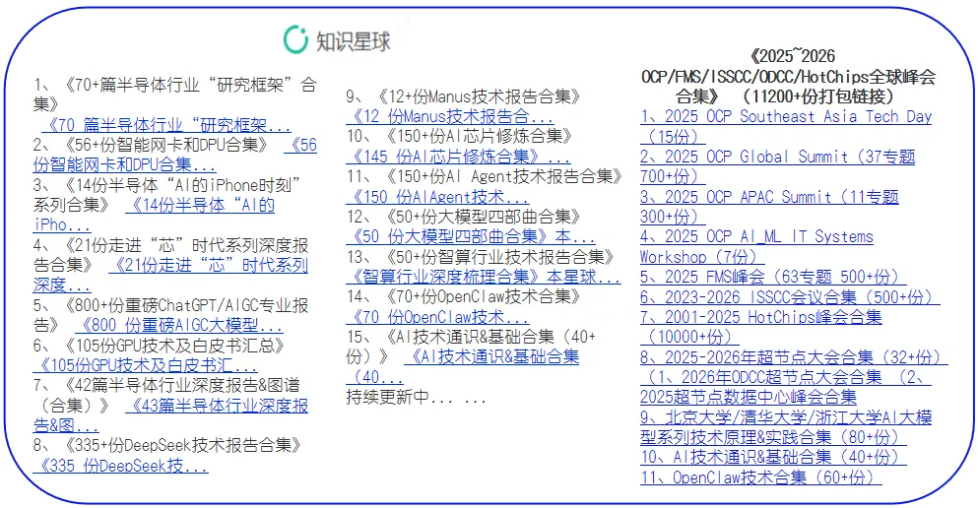Viewport: 978px width, 508px height.
Task: Click 10、《150+份AI芯片修炼合集》 text
Action: (x=460, y=136)
